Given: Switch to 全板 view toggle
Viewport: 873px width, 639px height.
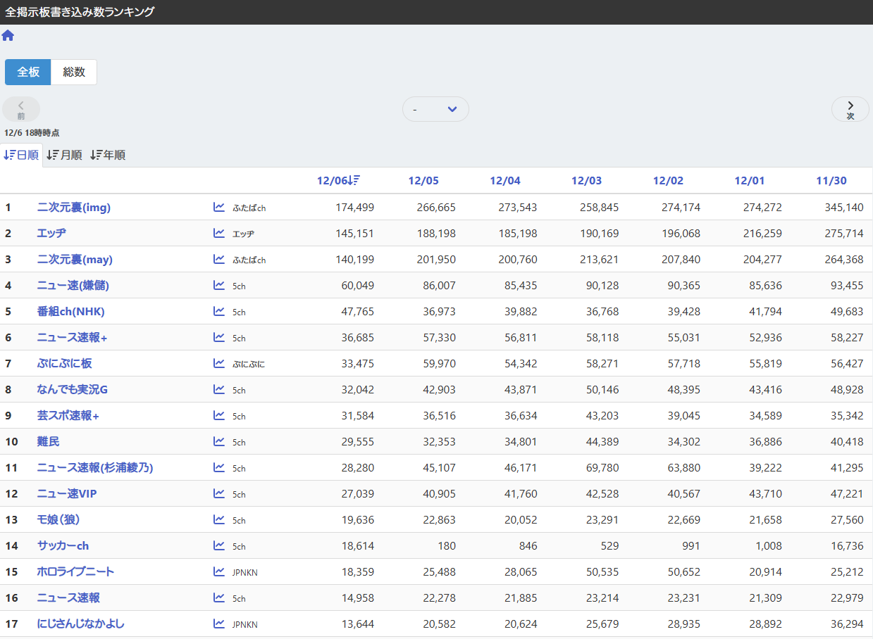Looking at the screenshot, I should (28, 72).
